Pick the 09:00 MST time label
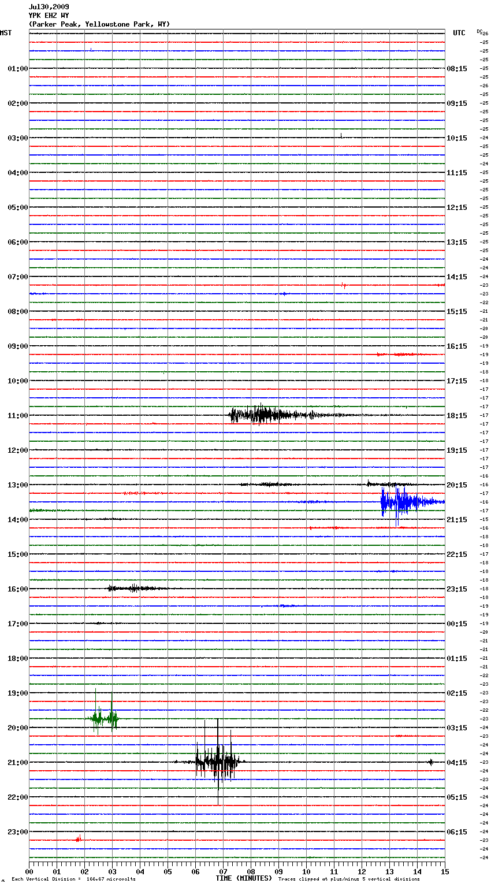 17,346
